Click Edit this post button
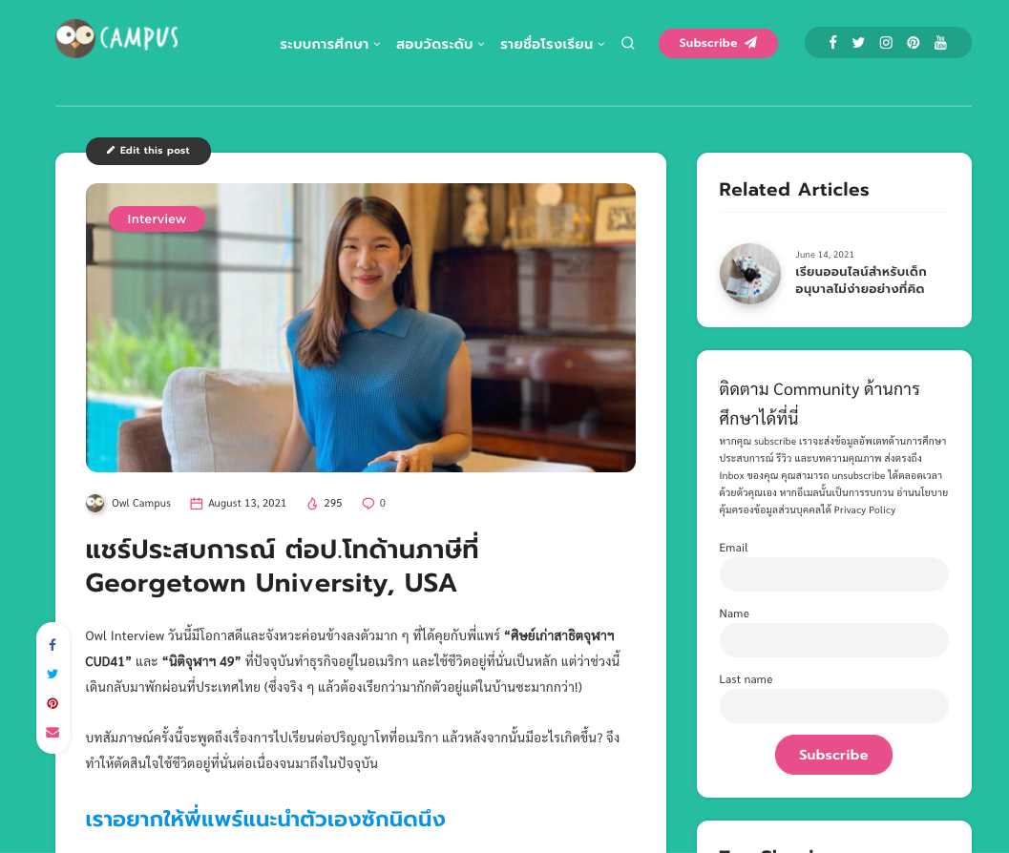 coord(148,151)
